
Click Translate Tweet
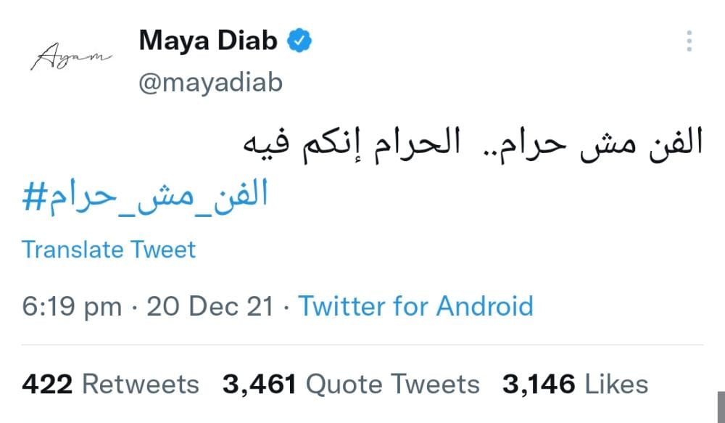[109, 250]
